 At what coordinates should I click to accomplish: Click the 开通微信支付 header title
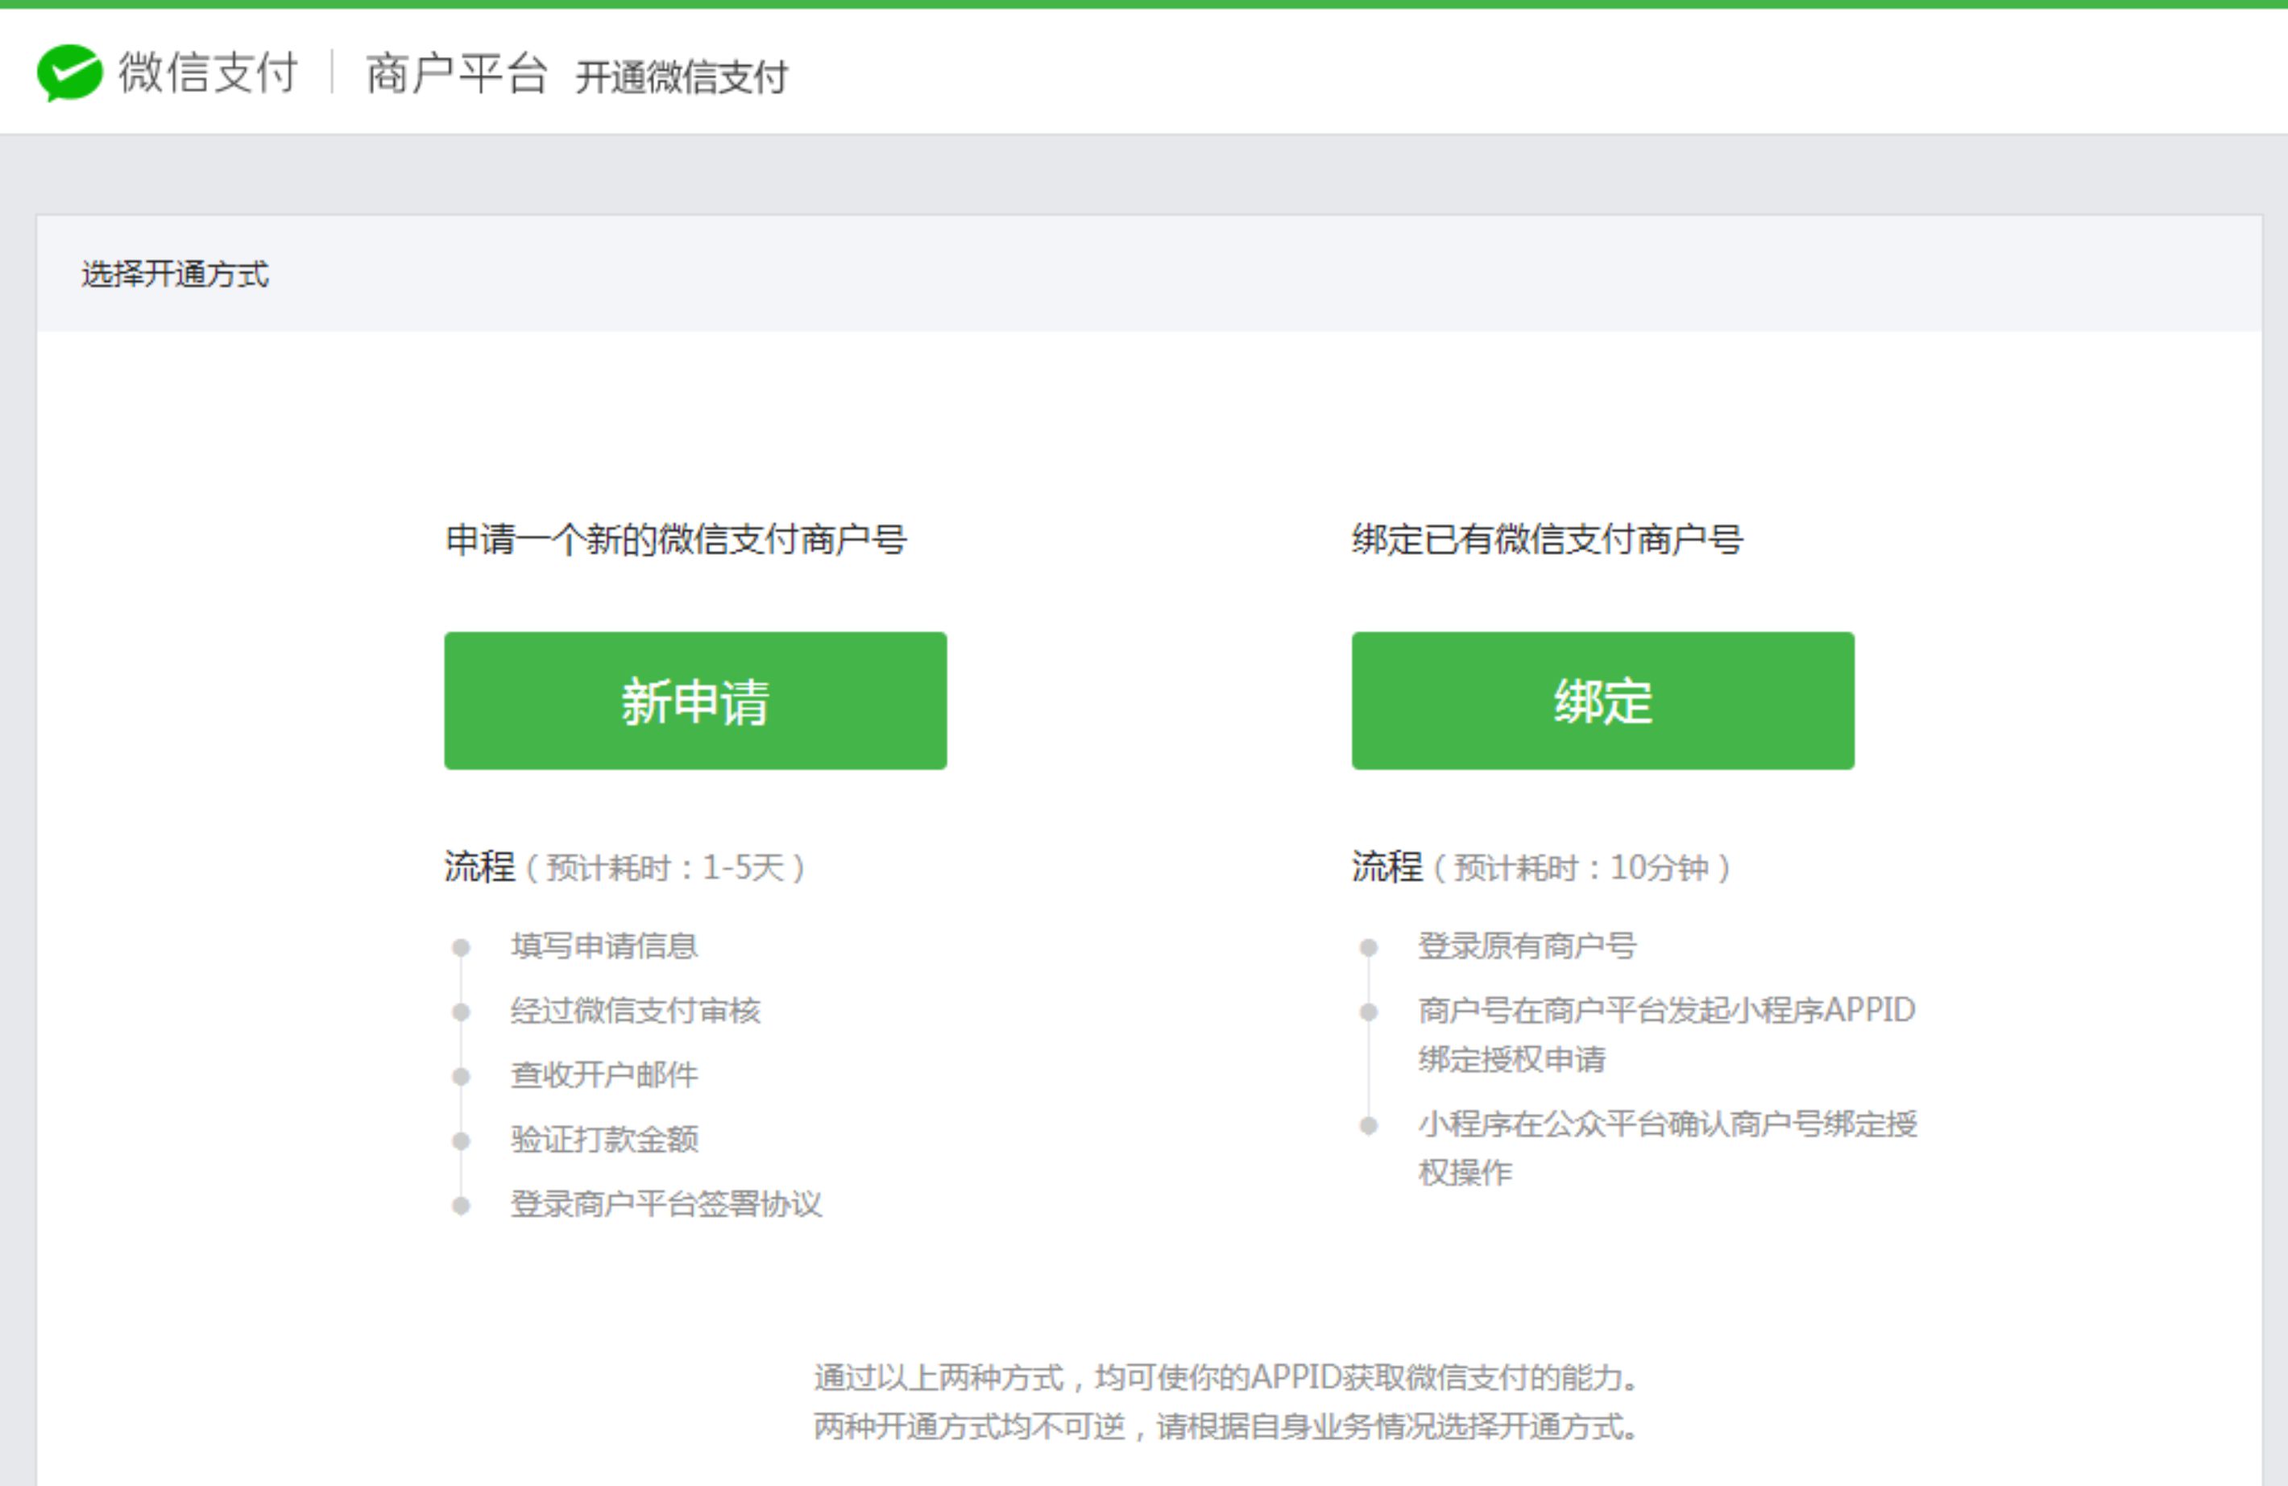click(x=682, y=77)
